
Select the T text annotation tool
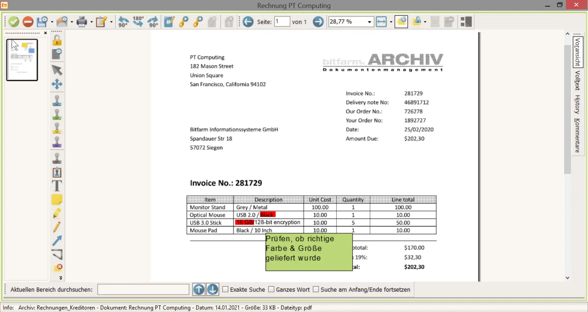click(x=57, y=186)
